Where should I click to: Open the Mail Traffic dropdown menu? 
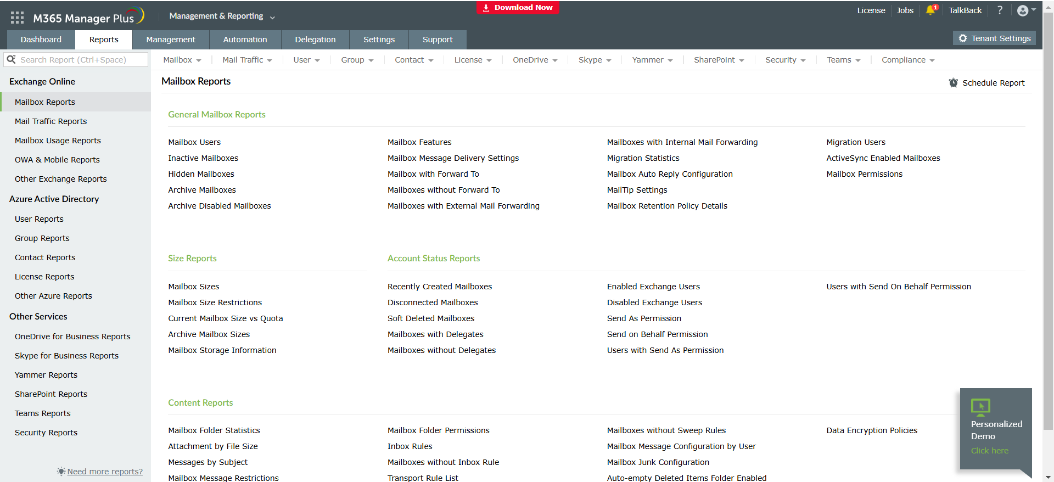click(247, 60)
